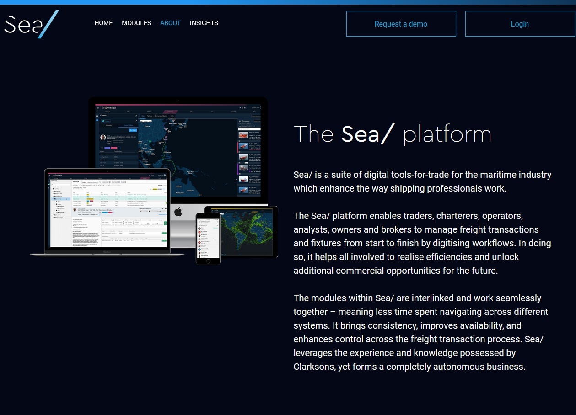Click the Apple logo on the iMac mockup
The height and width of the screenshot is (415, 576).
(178, 211)
